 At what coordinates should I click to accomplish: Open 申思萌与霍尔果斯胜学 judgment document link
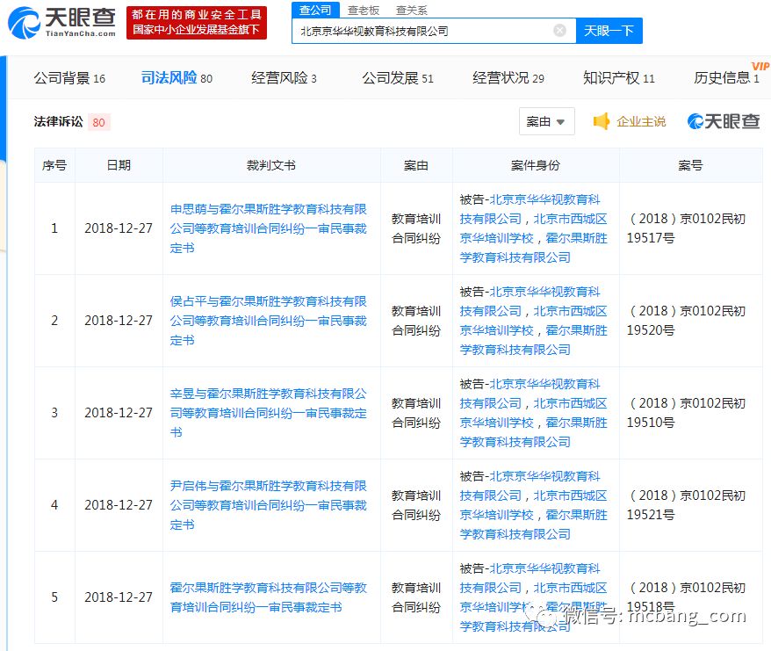click(x=269, y=228)
